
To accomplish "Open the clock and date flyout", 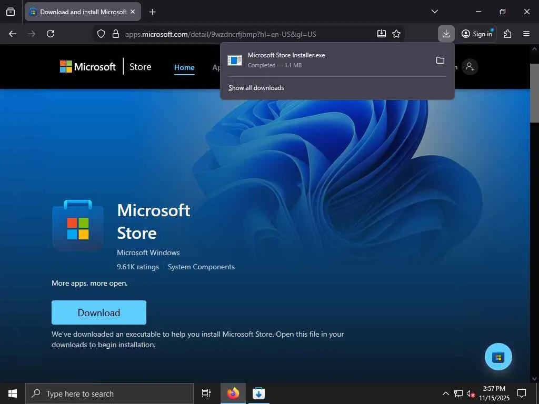I will [x=494, y=393].
